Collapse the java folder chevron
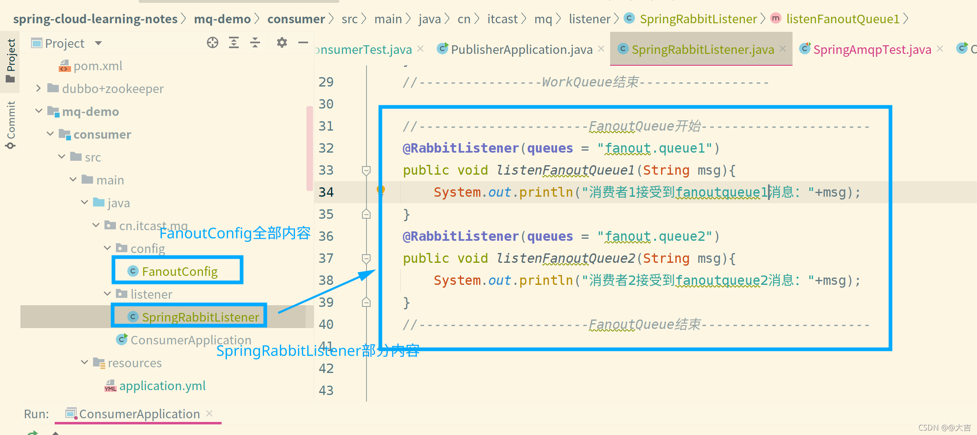This screenshot has width=977, height=435. coord(84,202)
